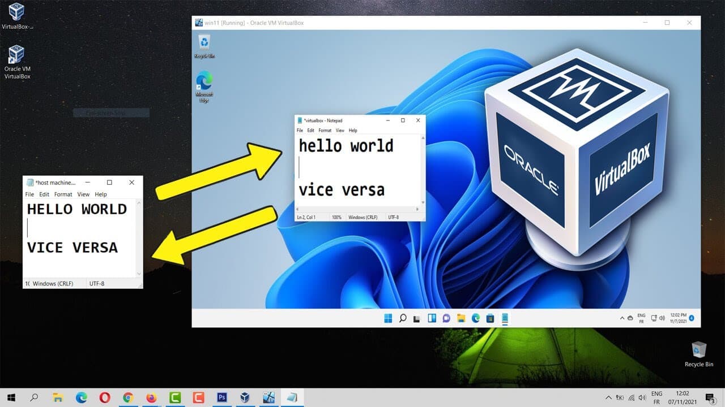The width and height of the screenshot is (725, 407).
Task: Click the Widgets icon in guest taskbar
Action: point(432,318)
